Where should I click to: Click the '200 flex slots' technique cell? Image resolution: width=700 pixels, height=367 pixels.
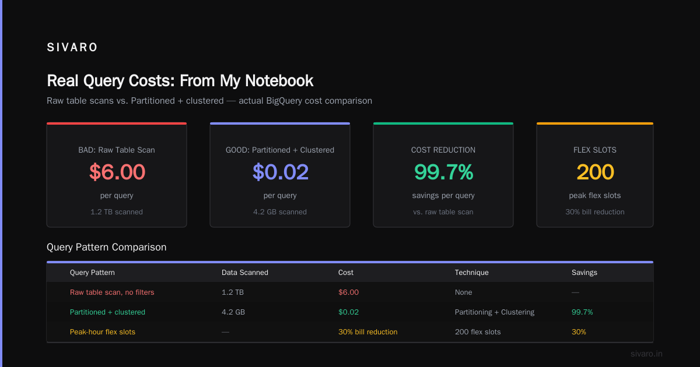click(x=478, y=332)
